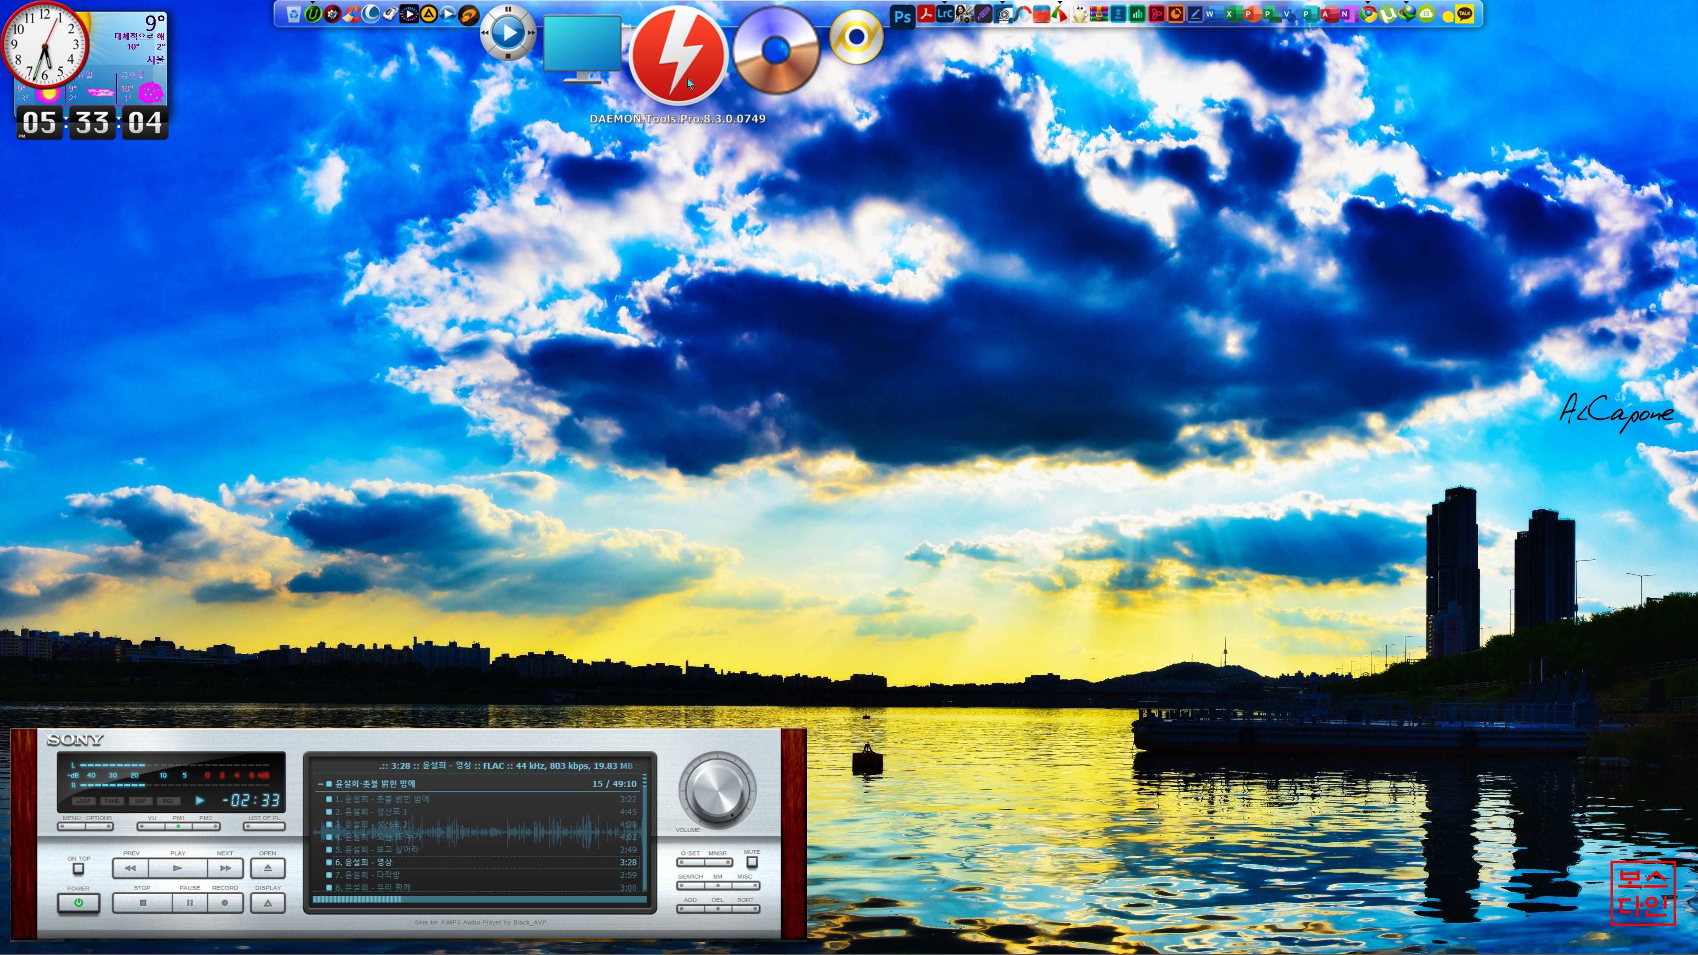Collapse the 윤설희-촛불 밝힌 밤에 playlist group
This screenshot has width=1698, height=955.
click(320, 783)
